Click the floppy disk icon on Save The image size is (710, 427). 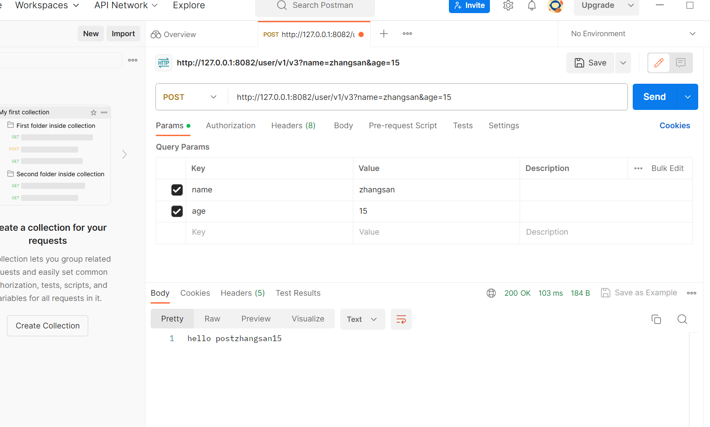579,63
